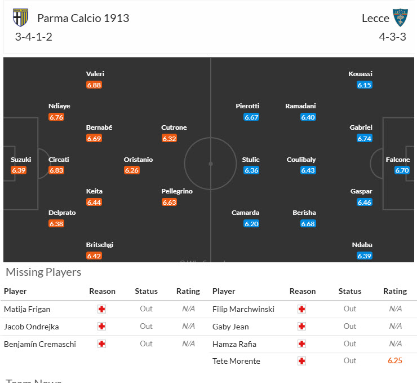Click the player name Oristanio on pitch
Viewport: 417px width, 383px height.
(138, 160)
